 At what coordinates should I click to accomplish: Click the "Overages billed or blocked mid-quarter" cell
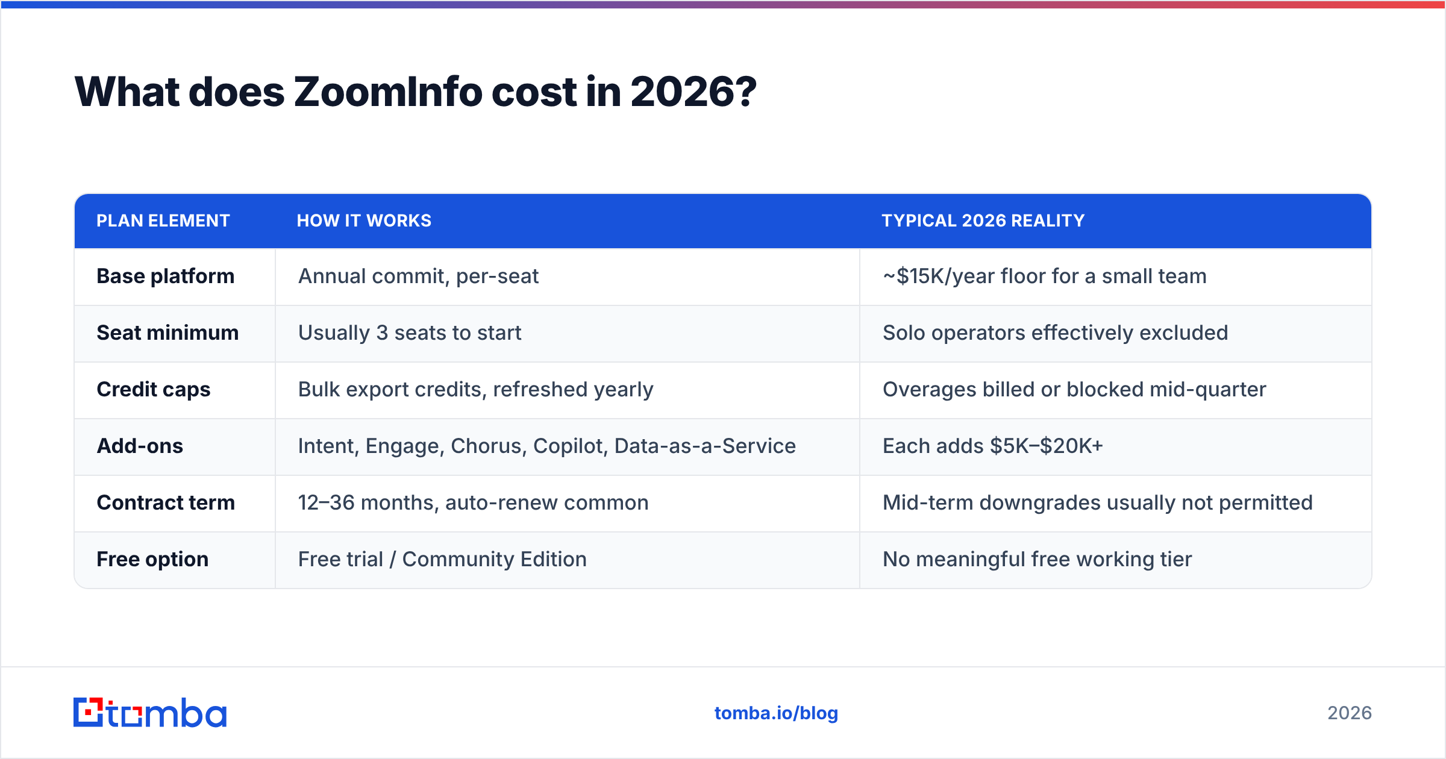(x=1115, y=390)
